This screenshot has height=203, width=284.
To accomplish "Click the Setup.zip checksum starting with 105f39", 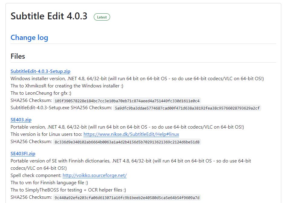I will pyautogui.click(x=127, y=101).
